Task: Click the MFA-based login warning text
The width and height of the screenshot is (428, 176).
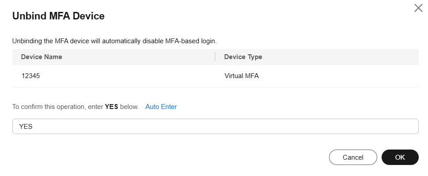Action: coord(114,41)
